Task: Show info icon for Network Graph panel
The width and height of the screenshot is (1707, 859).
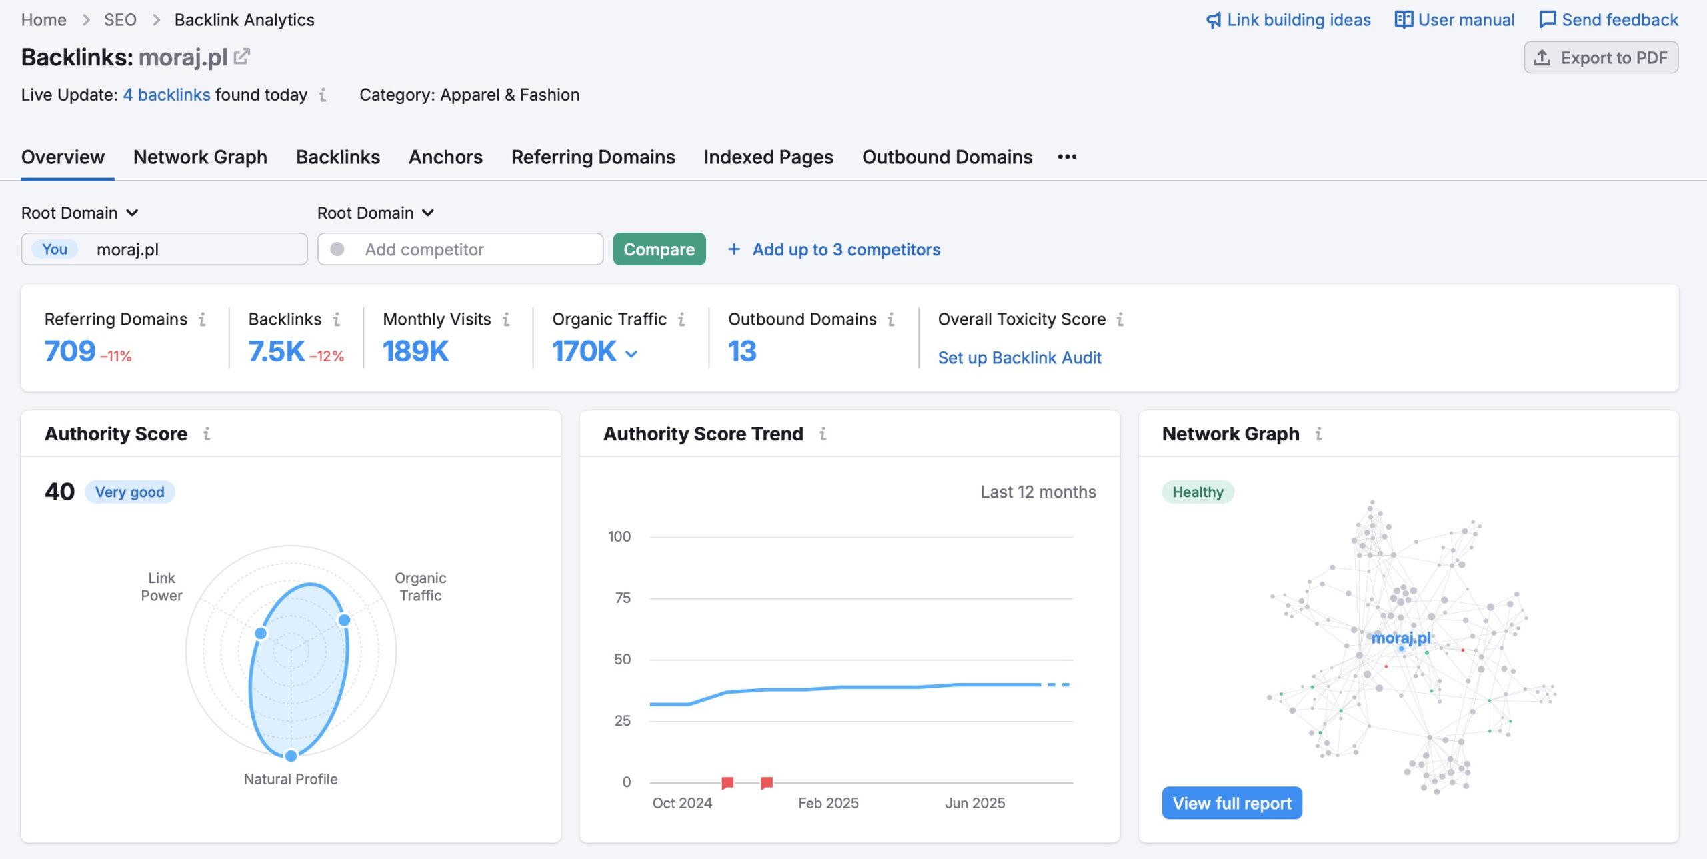Action: click(x=1318, y=434)
